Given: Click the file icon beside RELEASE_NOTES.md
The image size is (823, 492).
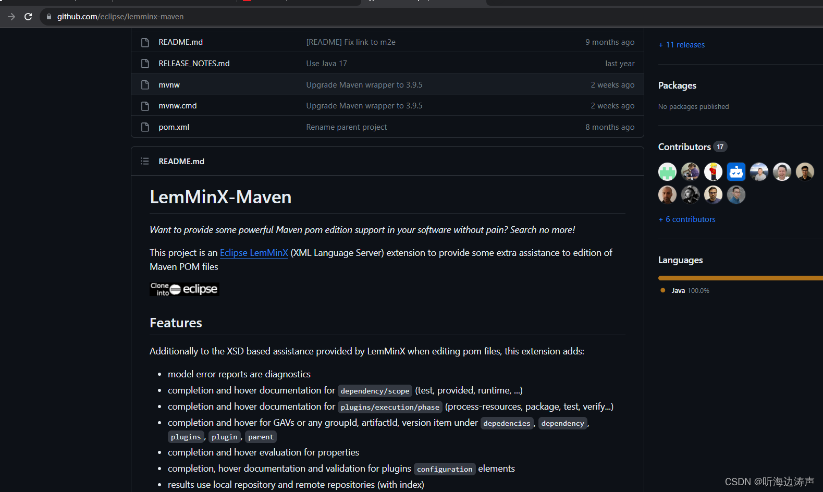Looking at the screenshot, I should (145, 64).
